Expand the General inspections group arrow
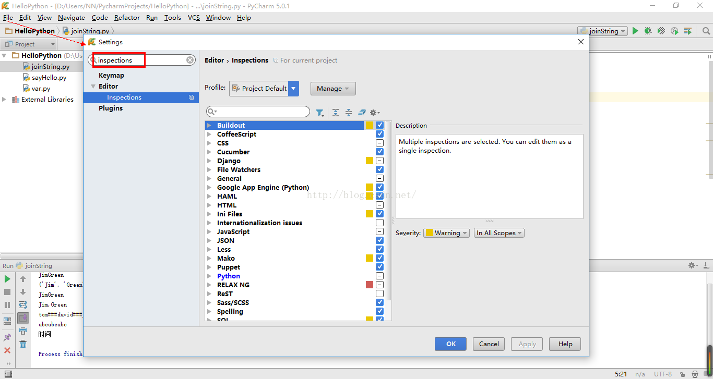This screenshot has height=379, width=713. click(x=209, y=178)
